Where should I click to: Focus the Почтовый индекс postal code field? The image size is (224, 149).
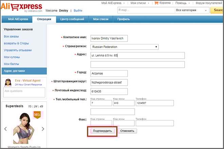[109, 91]
